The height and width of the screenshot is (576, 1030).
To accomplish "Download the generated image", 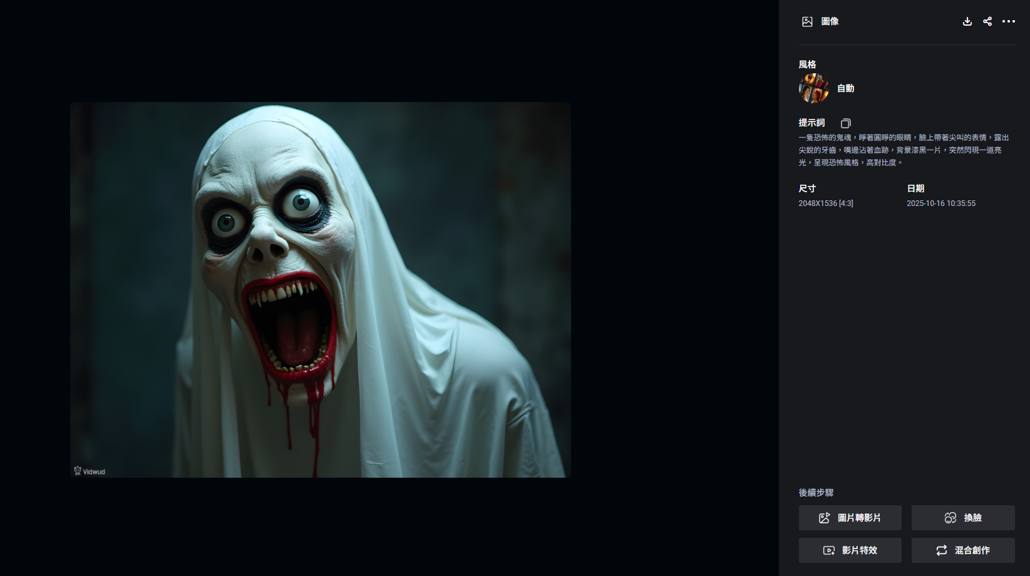I will pos(967,21).
